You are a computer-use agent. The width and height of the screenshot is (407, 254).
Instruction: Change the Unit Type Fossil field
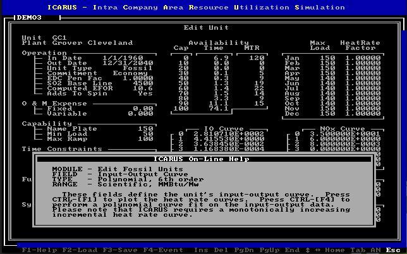point(140,68)
